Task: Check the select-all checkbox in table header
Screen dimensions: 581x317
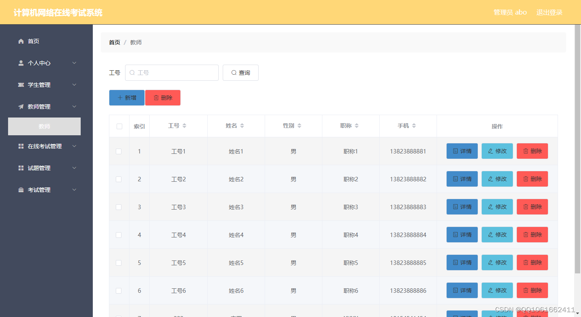Action: click(x=119, y=126)
